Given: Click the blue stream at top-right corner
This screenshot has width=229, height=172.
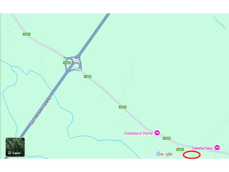Looking at the screenshot, I should pyautogui.click(x=220, y=23).
